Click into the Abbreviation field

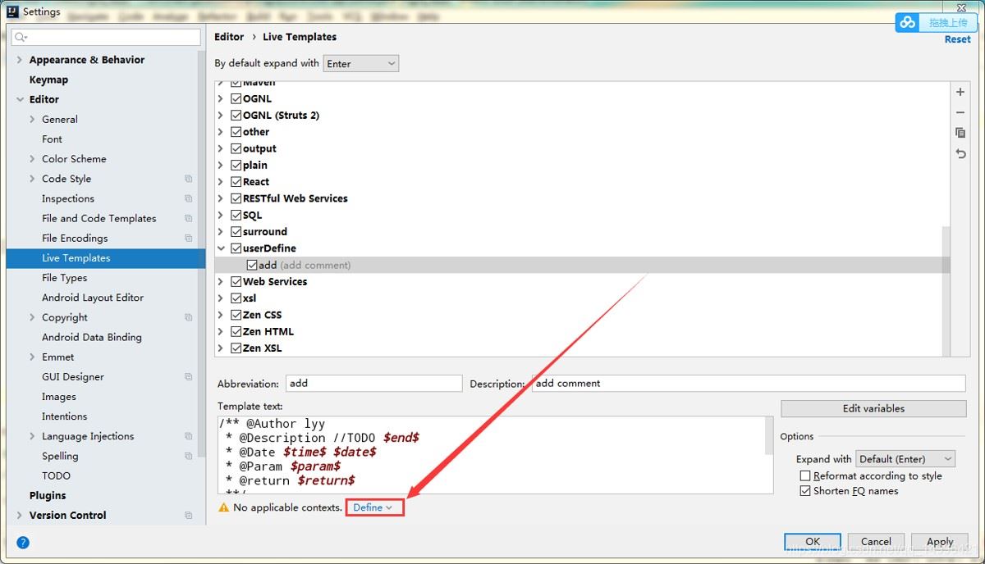pyautogui.click(x=373, y=383)
